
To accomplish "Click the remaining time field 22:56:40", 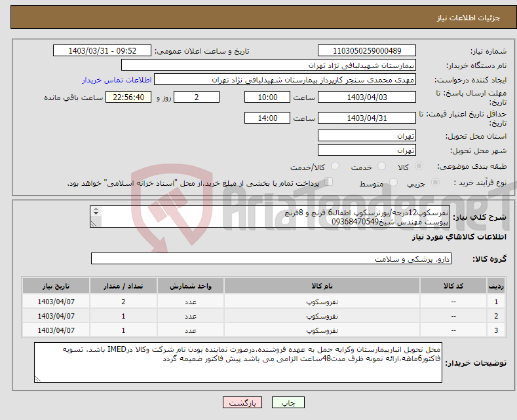I will tap(128, 97).
